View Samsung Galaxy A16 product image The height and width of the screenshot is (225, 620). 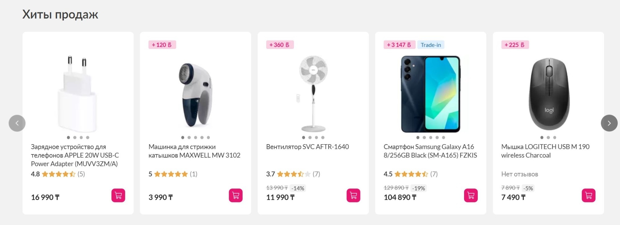pos(431,94)
